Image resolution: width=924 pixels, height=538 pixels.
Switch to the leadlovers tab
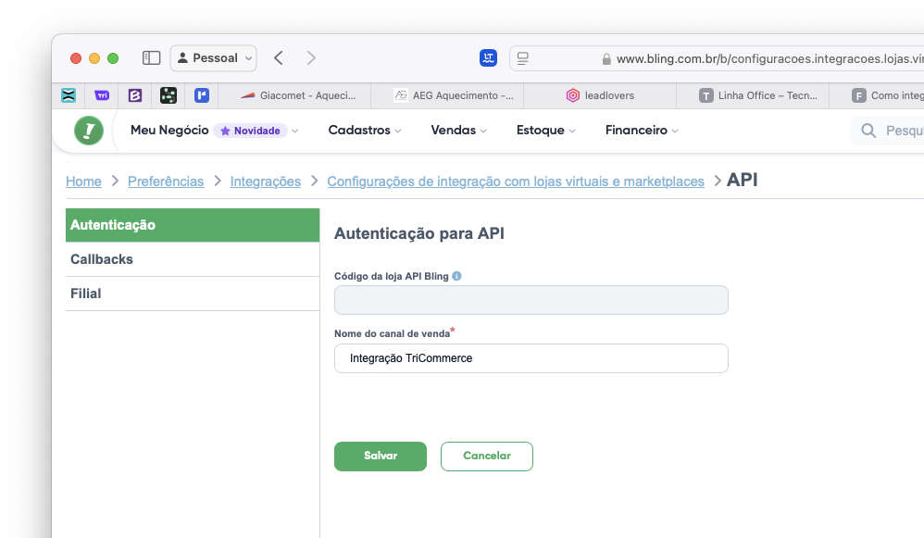click(600, 95)
